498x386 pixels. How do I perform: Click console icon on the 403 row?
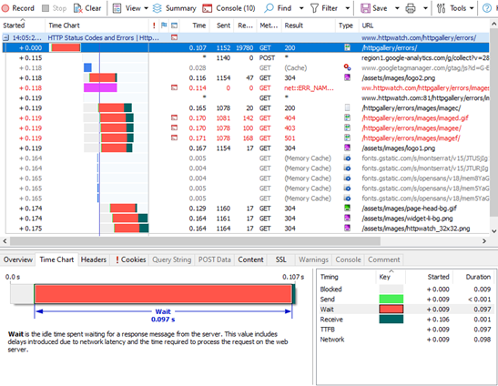point(175,127)
